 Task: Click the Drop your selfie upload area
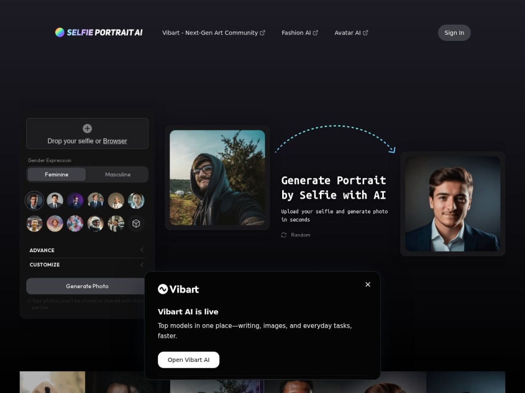click(87, 133)
